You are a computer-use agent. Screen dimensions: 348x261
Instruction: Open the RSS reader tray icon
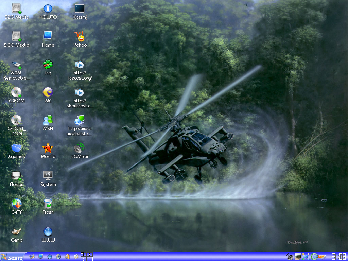pos(321,256)
